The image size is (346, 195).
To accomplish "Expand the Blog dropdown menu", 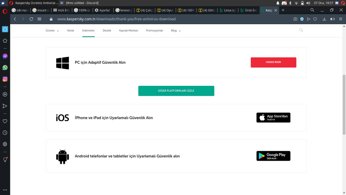I will (176, 30).
